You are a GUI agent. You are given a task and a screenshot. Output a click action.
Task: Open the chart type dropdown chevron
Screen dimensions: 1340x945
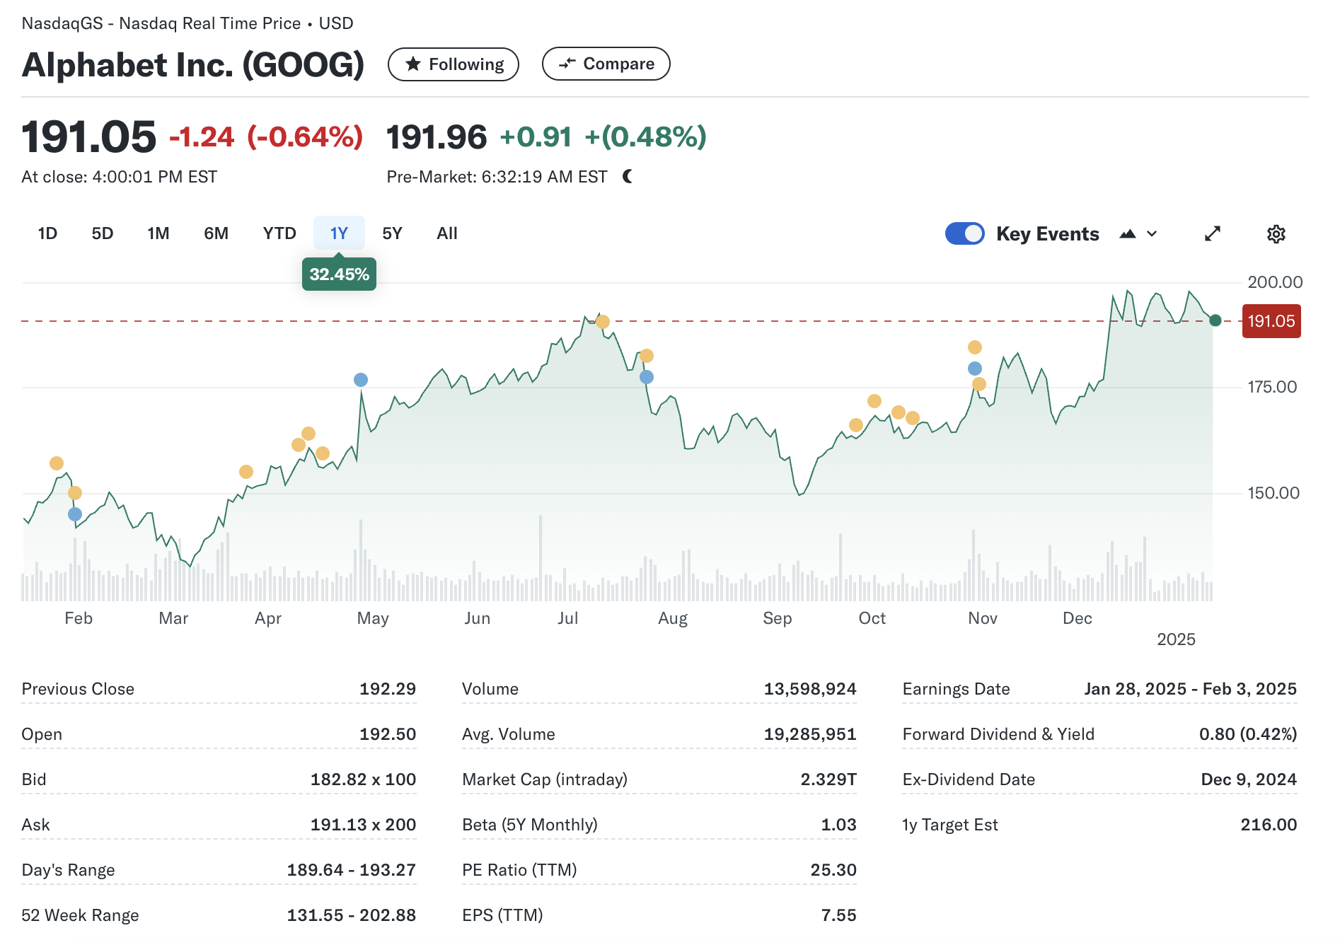(1152, 234)
